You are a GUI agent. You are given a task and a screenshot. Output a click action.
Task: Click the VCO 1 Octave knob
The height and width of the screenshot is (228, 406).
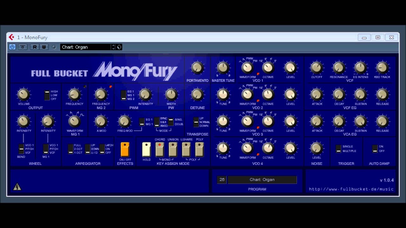[x=268, y=67]
